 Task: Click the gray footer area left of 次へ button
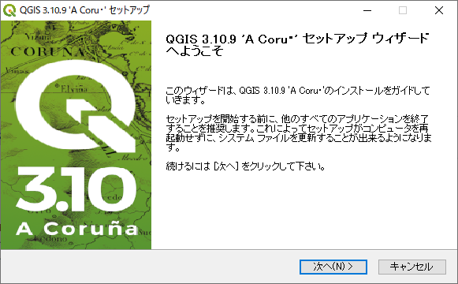click(x=150, y=267)
